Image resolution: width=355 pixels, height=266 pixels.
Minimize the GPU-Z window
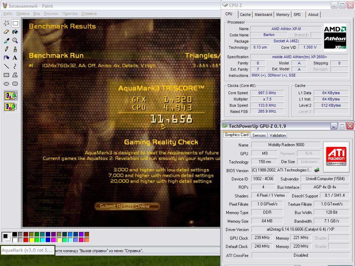[334, 126]
